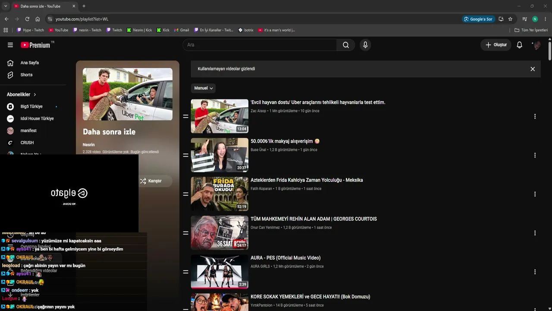Screen dimensions: 552x311
Task: Open the tab search dropdown arrow
Action: click(6, 6)
